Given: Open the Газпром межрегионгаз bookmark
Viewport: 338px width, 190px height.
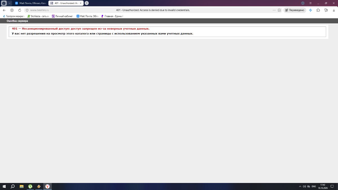Looking at the screenshot, I should (x=14, y=16).
